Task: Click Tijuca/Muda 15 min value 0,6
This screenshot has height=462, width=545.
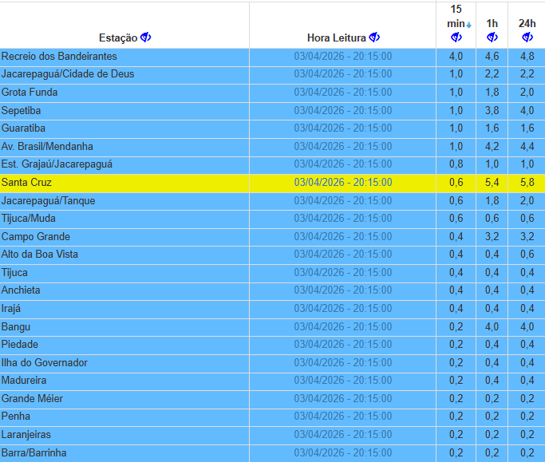Action: tap(456, 219)
